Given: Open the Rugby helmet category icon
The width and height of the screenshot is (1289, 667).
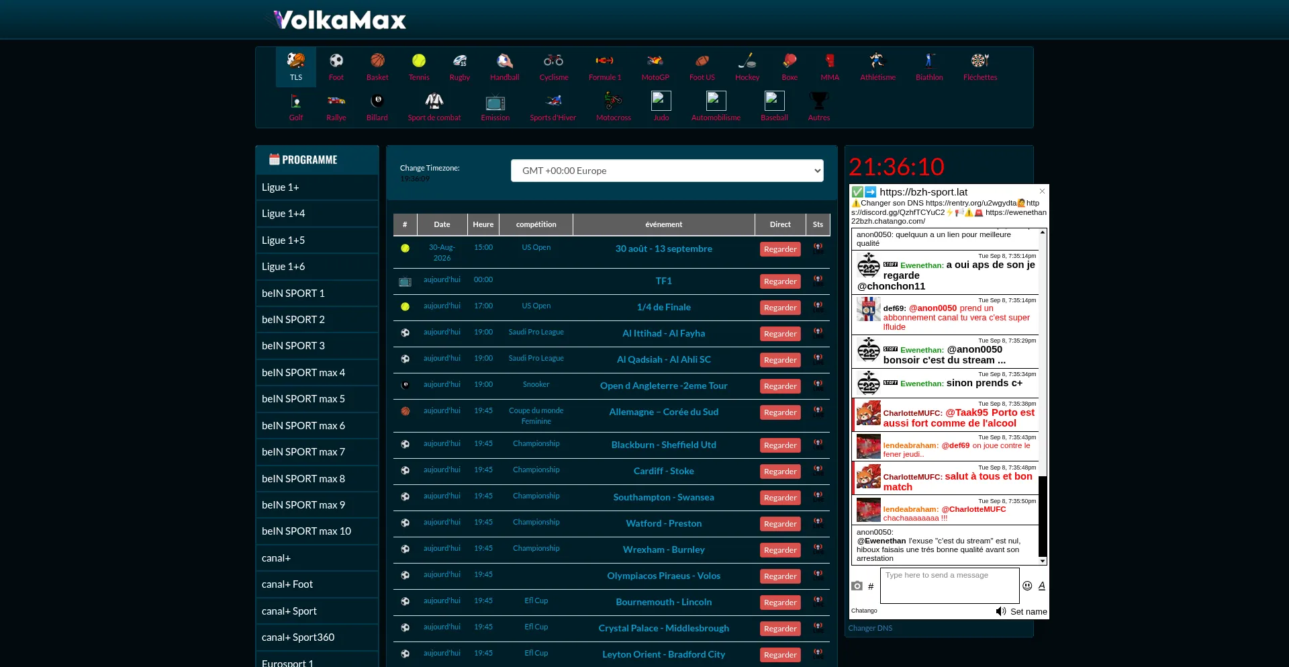Looking at the screenshot, I should coord(460,60).
